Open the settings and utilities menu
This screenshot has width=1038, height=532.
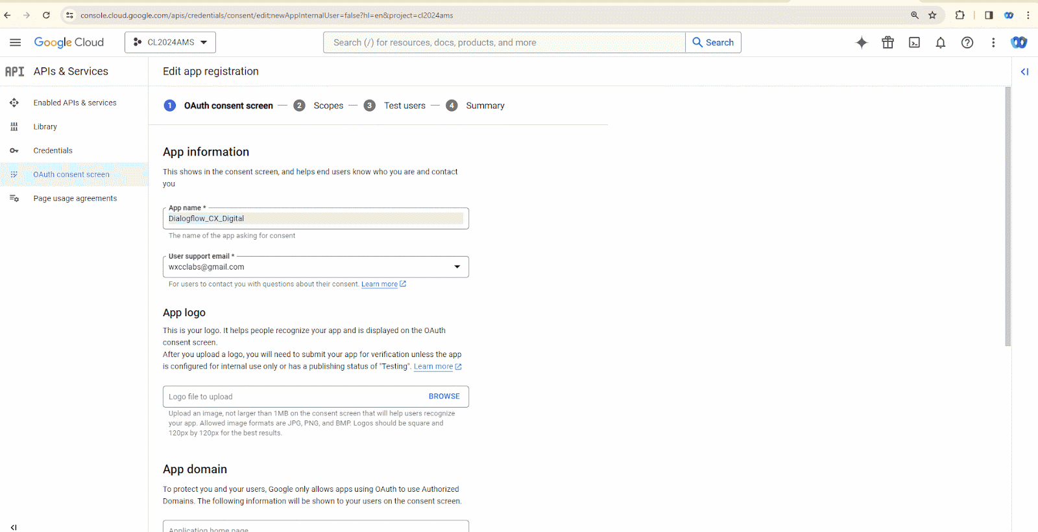coord(993,42)
